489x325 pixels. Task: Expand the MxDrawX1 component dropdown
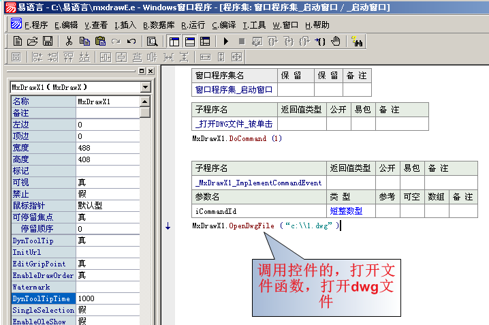click(145, 87)
